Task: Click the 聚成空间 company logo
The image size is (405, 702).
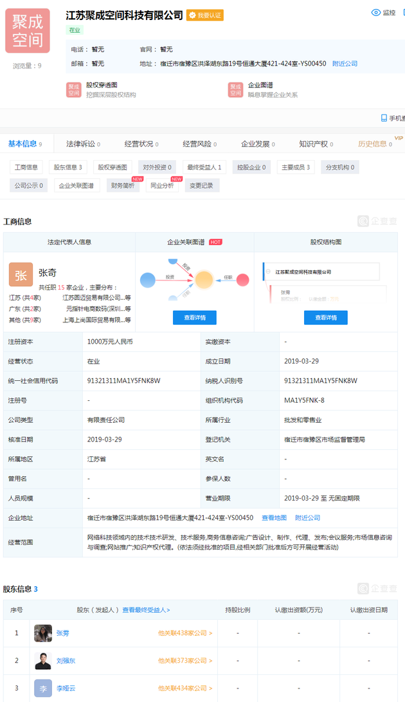Action: pyautogui.click(x=28, y=31)
